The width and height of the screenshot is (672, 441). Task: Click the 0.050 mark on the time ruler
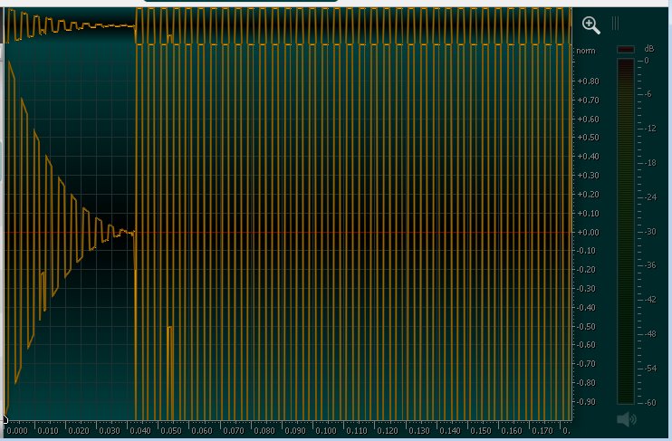pyautogui.click(x=170, y=430)
